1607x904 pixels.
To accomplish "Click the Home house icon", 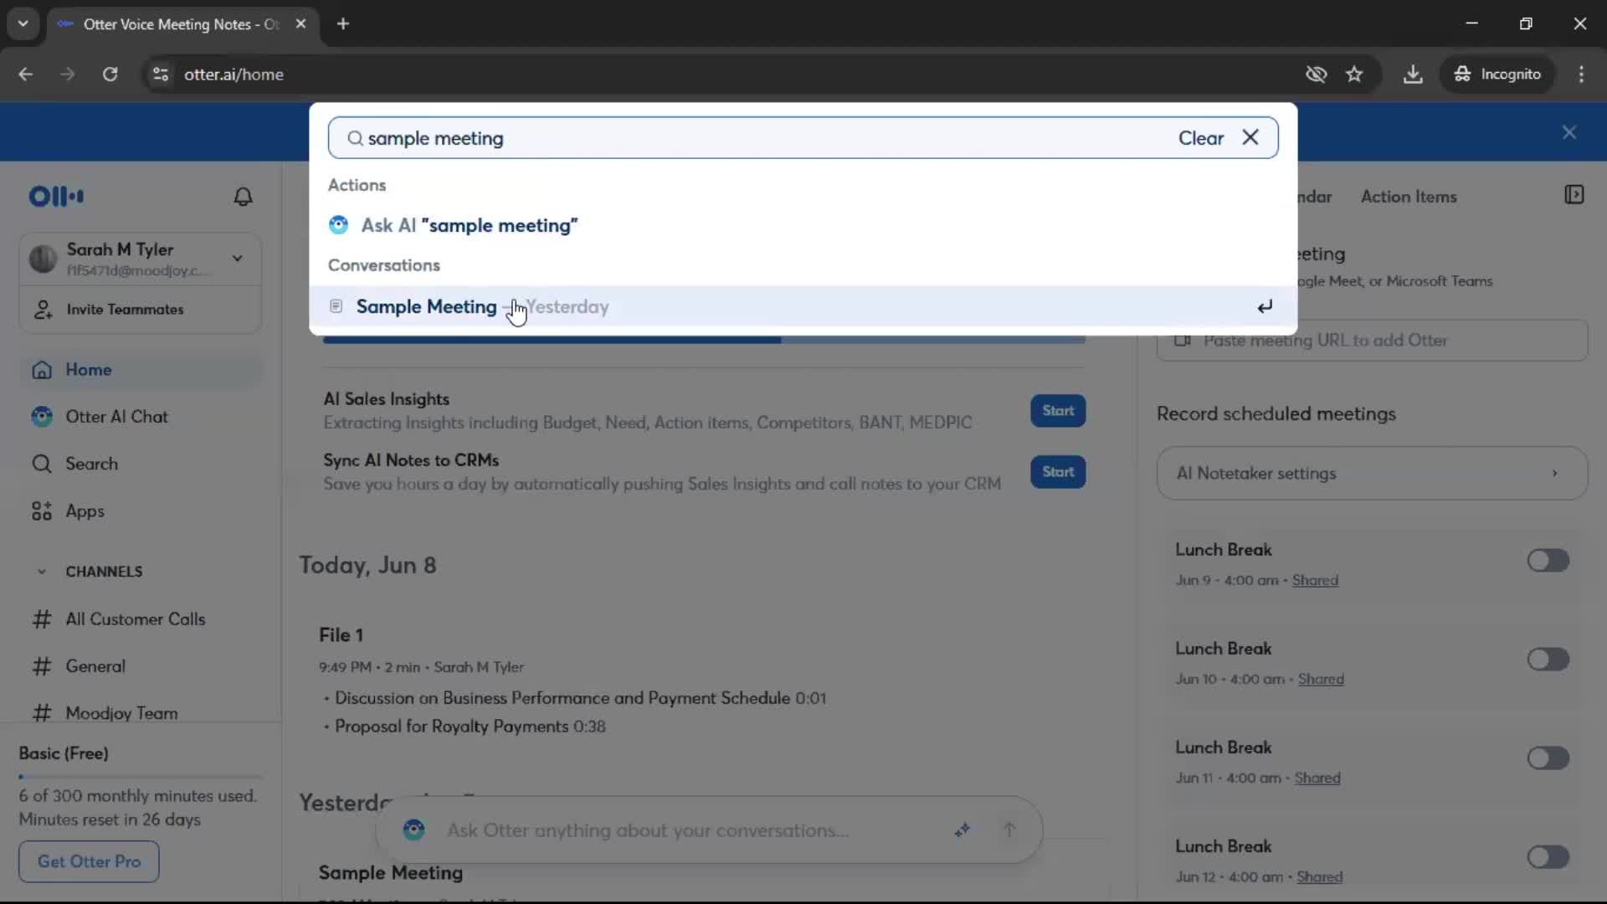I will coord(42,370).
